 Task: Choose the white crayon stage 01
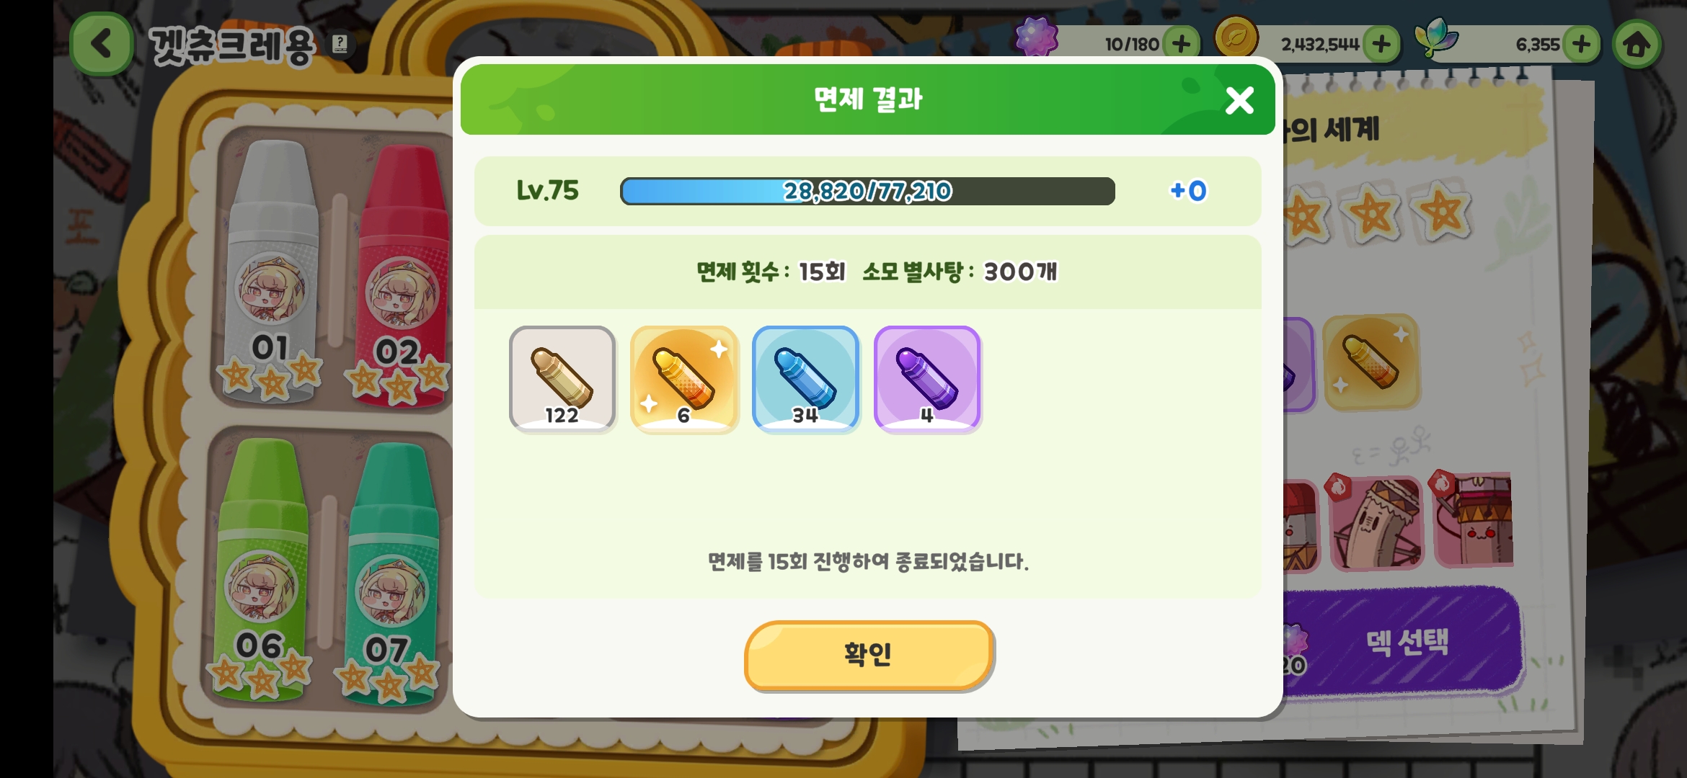pos(273,270)
